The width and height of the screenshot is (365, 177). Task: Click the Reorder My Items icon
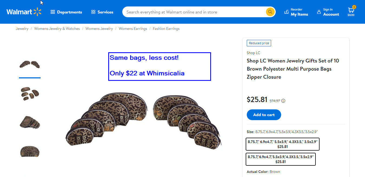287,12
